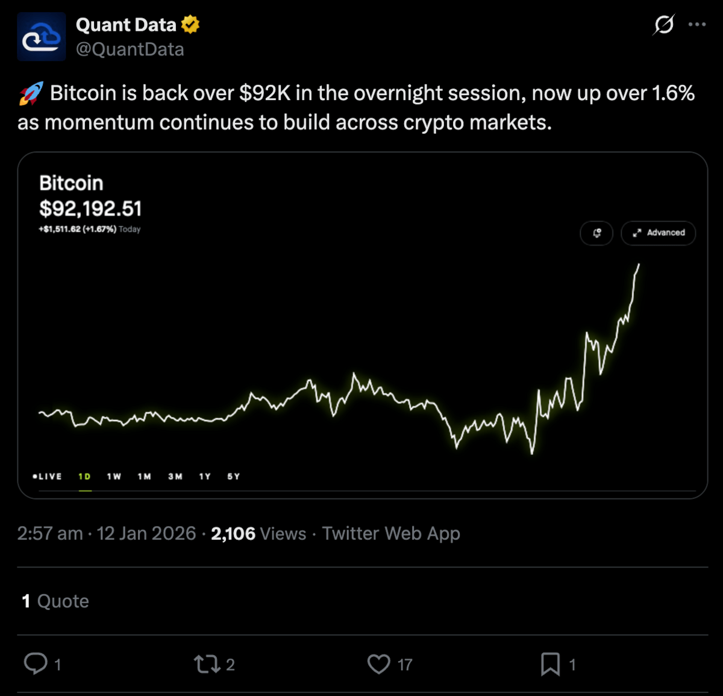Viewport: 723px width, 696px height.
Task: Click the peak of the Bitcoin price line
Action: pyautogui.click(x=638, y=263)
